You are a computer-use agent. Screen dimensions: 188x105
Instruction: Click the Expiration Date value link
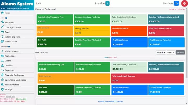[19, 101]
